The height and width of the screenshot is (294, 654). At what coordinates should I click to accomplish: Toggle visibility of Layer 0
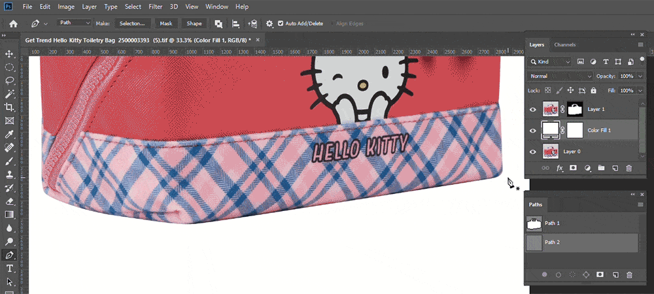pyautogui.click(x=532, y=152)
